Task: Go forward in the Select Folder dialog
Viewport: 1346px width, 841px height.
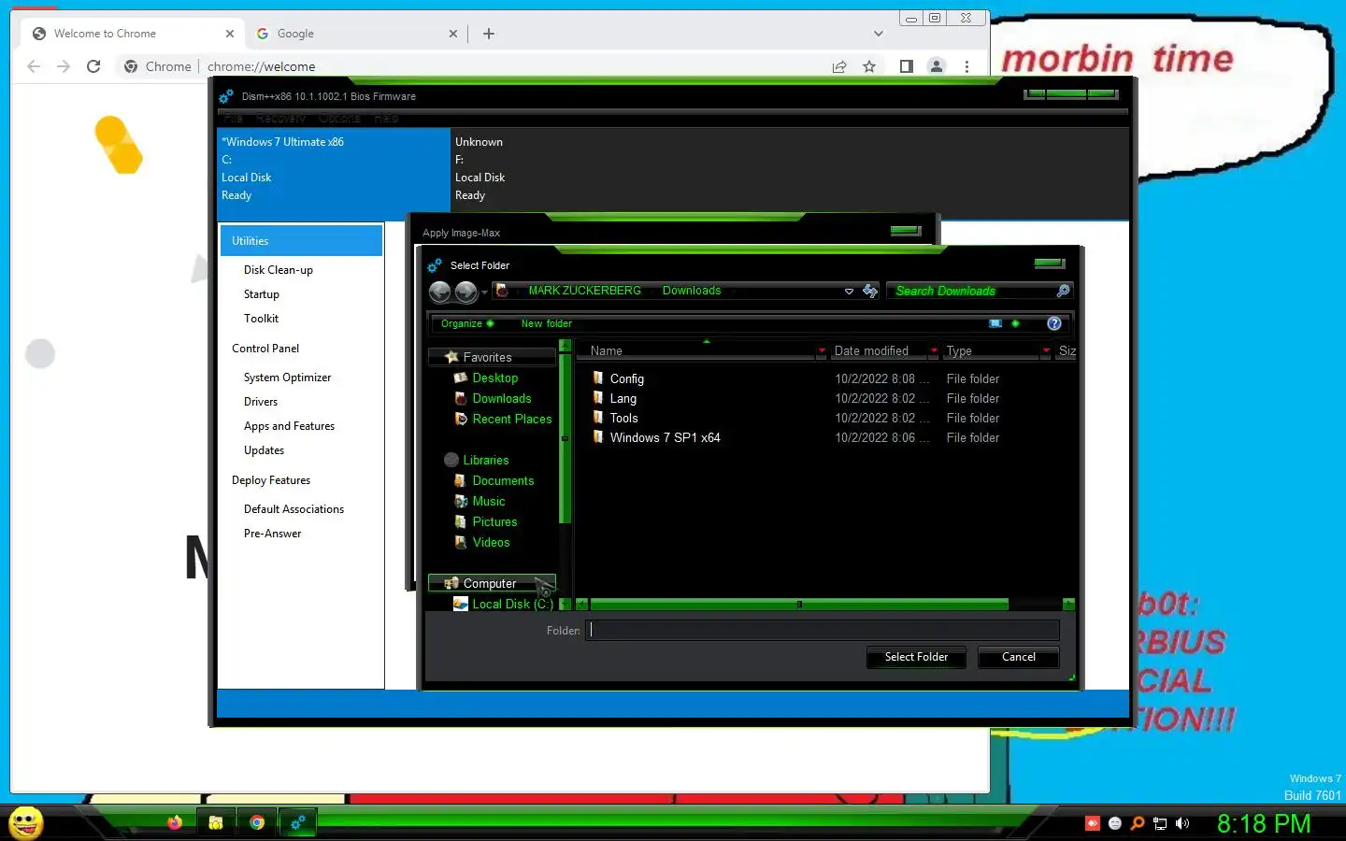Action: [465, 292]
